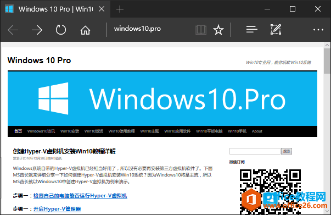Close the Windows 10 Pro tab
Image resolution: width=331 pixels, height=215 pixels.
(102, 9)
